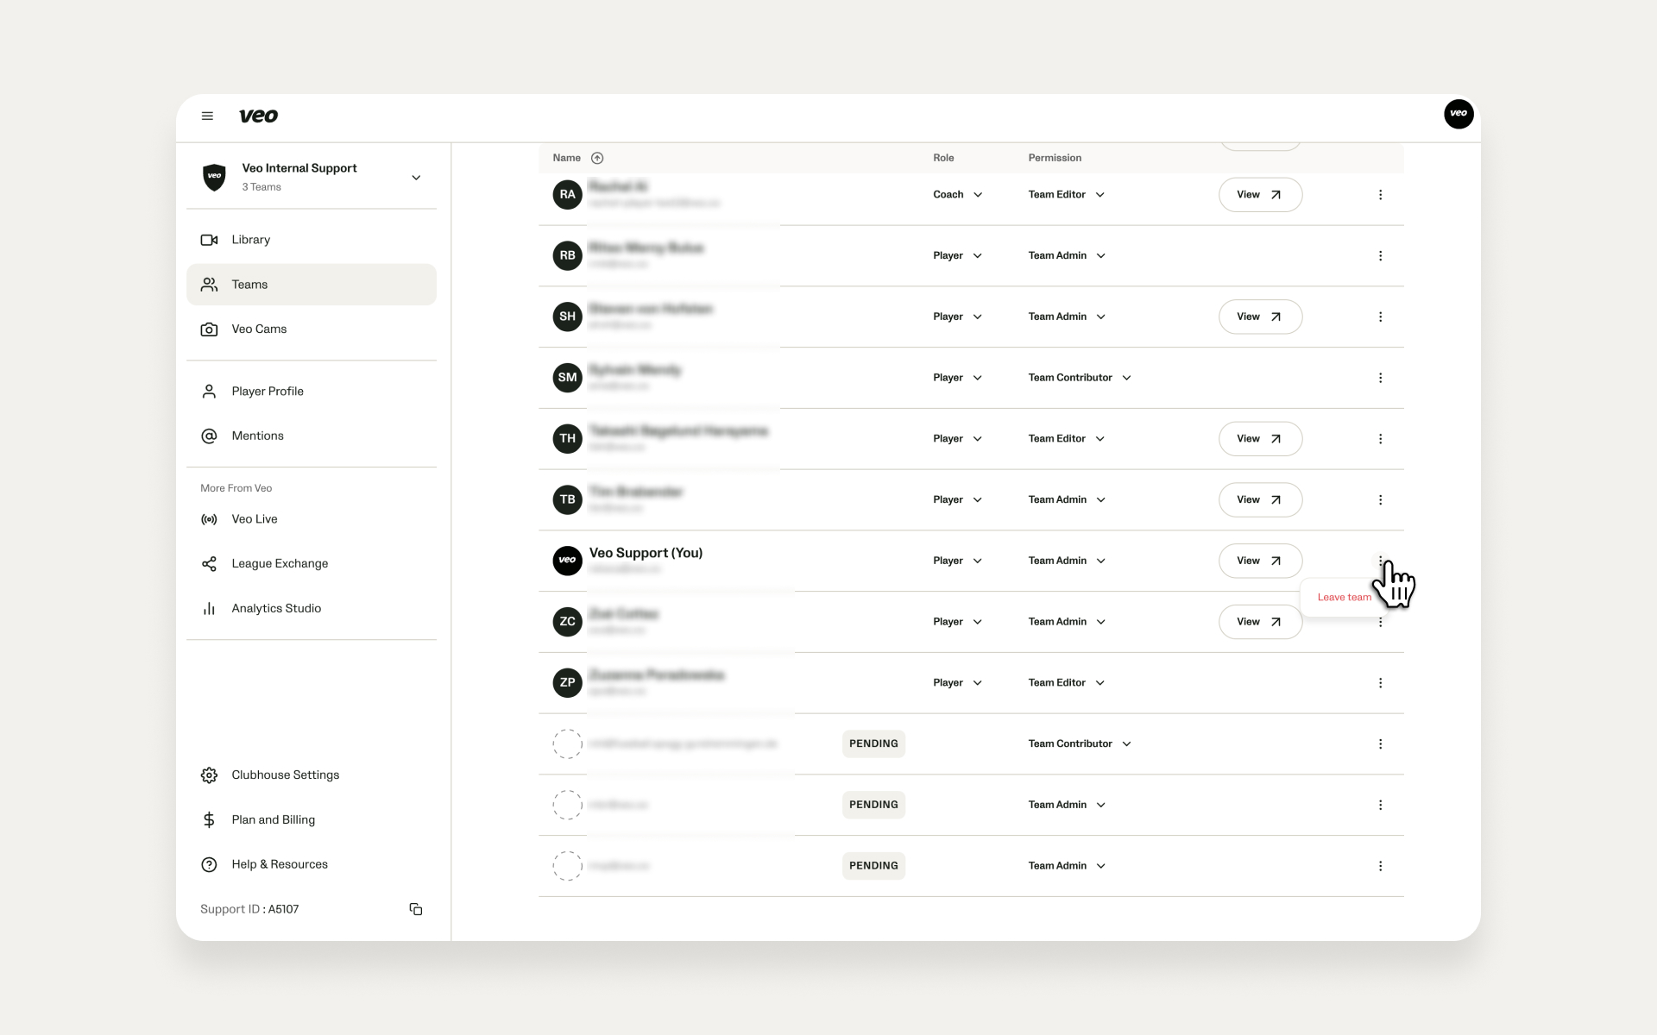Viewport: 1657px width, 1035px height.
Task: Open Veo Live
Action: coord(312,519)
